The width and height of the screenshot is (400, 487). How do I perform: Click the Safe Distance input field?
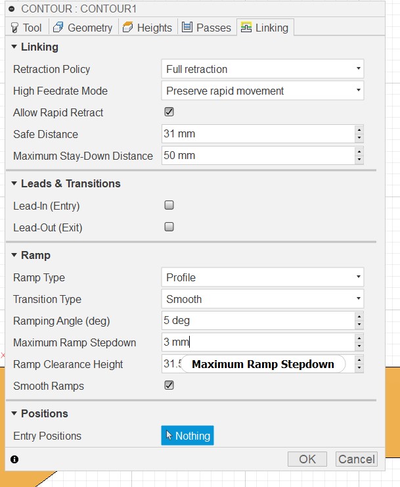click(257, 134)
